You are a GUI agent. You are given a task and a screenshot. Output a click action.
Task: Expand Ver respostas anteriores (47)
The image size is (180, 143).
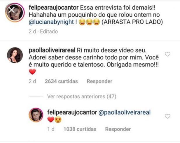[82, 97]
